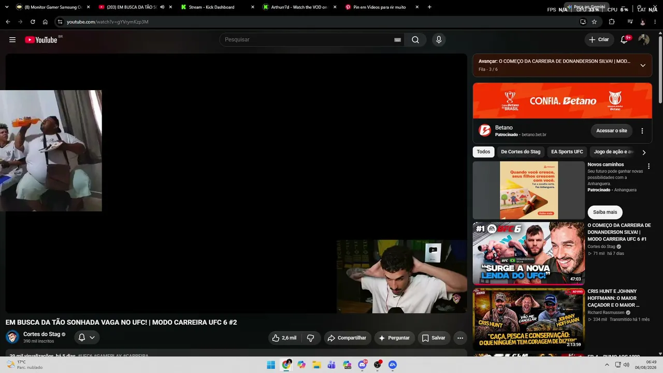Open Discord from the taskbar
The width and height of the screenshot is (663, 373).
coord(362,365)
